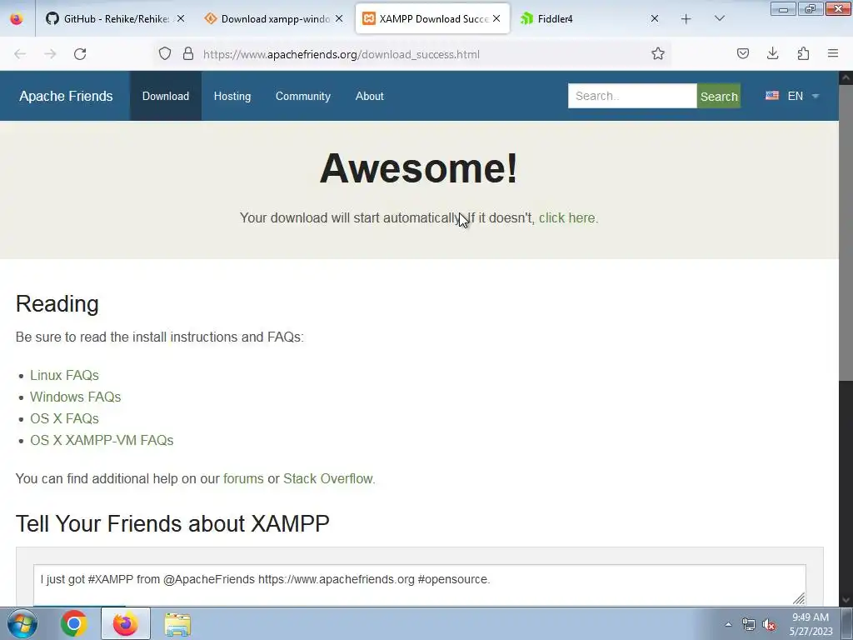The width and height of the screenshot is (853, 640).
Task: Reload the current page
Action: pyautogui.click(x=80, y=54)
